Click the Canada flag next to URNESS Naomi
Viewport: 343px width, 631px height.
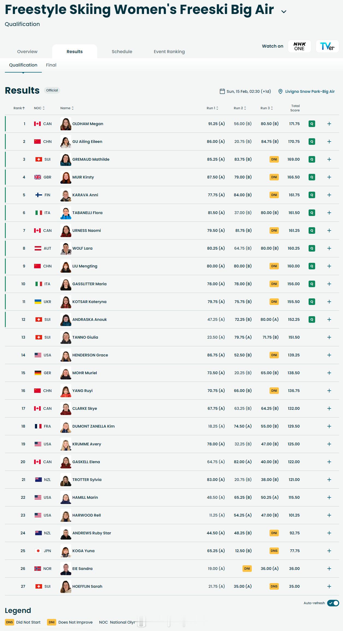(x=37, y=230)
